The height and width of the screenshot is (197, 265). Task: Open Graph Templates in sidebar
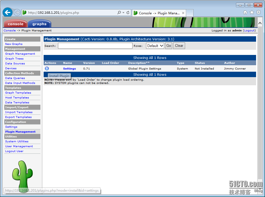(18, 93)
